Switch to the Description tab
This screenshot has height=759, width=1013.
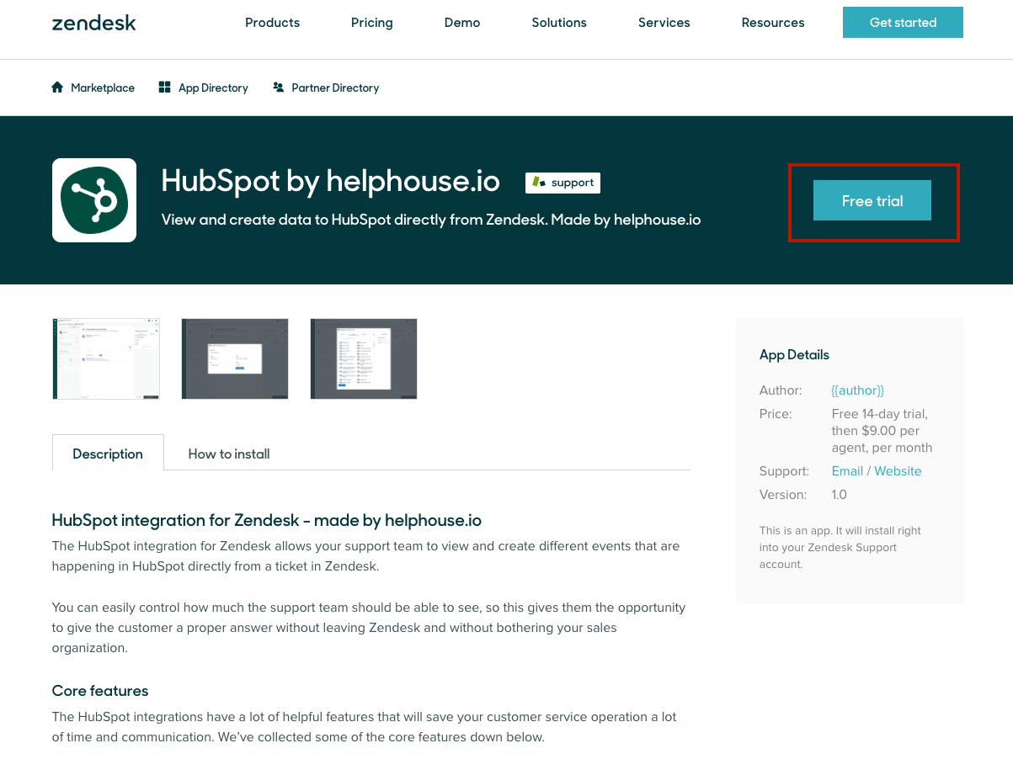(108, 454)
